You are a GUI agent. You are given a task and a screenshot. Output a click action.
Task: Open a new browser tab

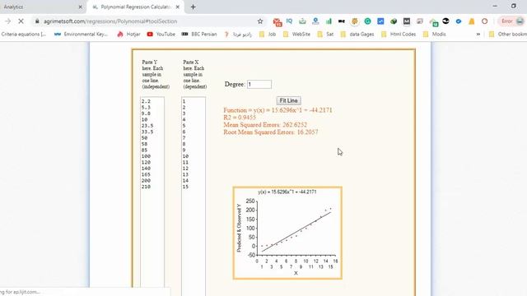click(x=193, y=7)
